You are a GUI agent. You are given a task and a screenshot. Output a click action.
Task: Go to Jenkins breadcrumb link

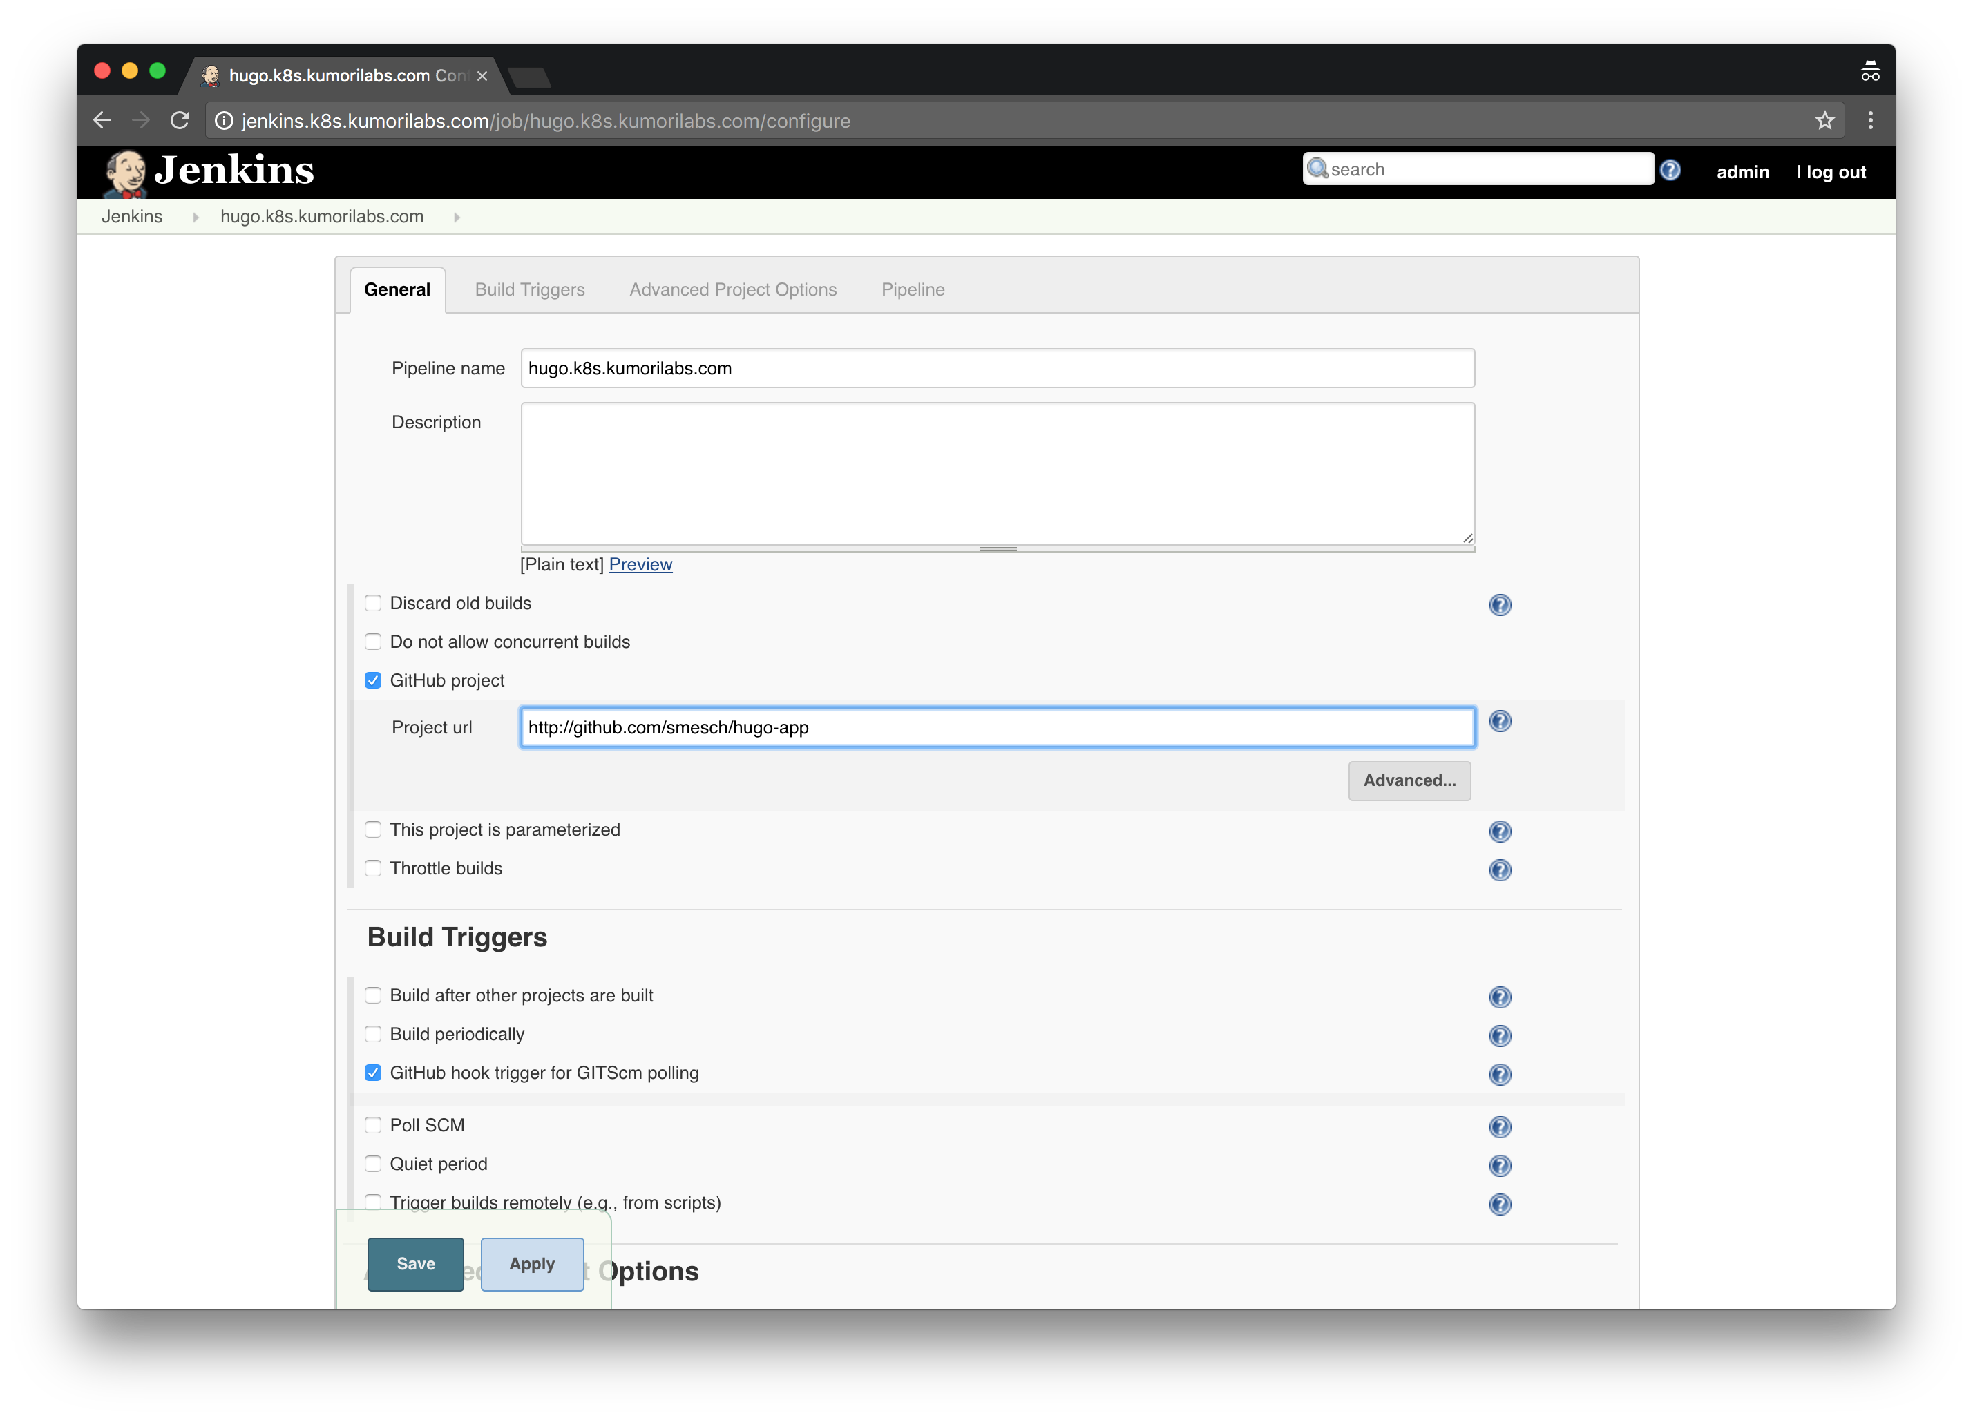point(132,216)
